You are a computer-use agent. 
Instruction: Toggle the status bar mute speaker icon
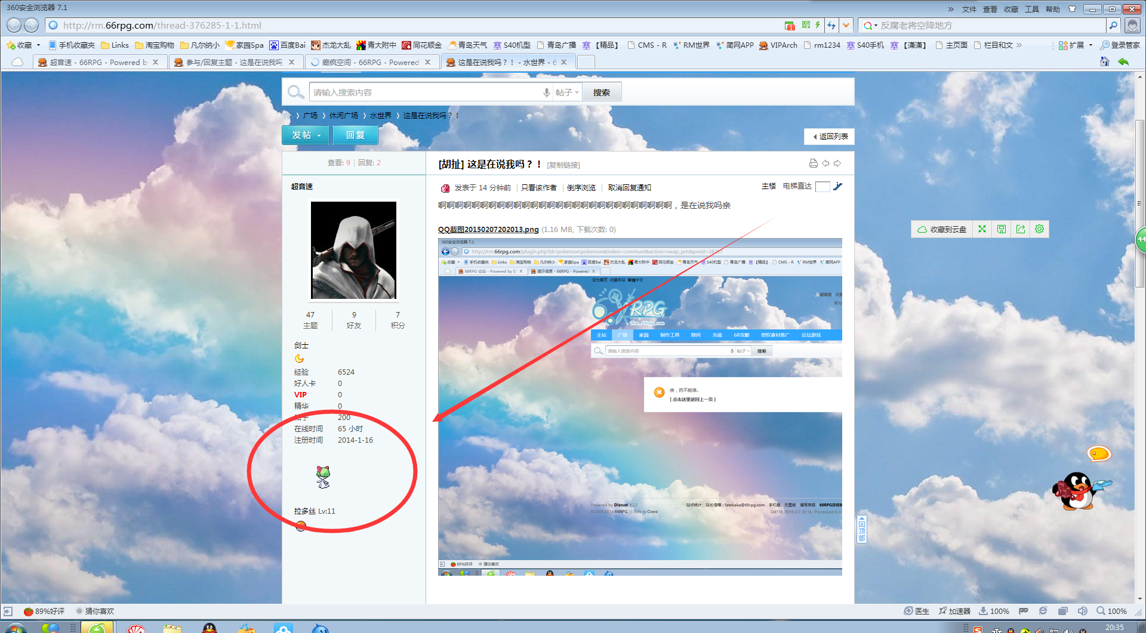point(1082,611)
